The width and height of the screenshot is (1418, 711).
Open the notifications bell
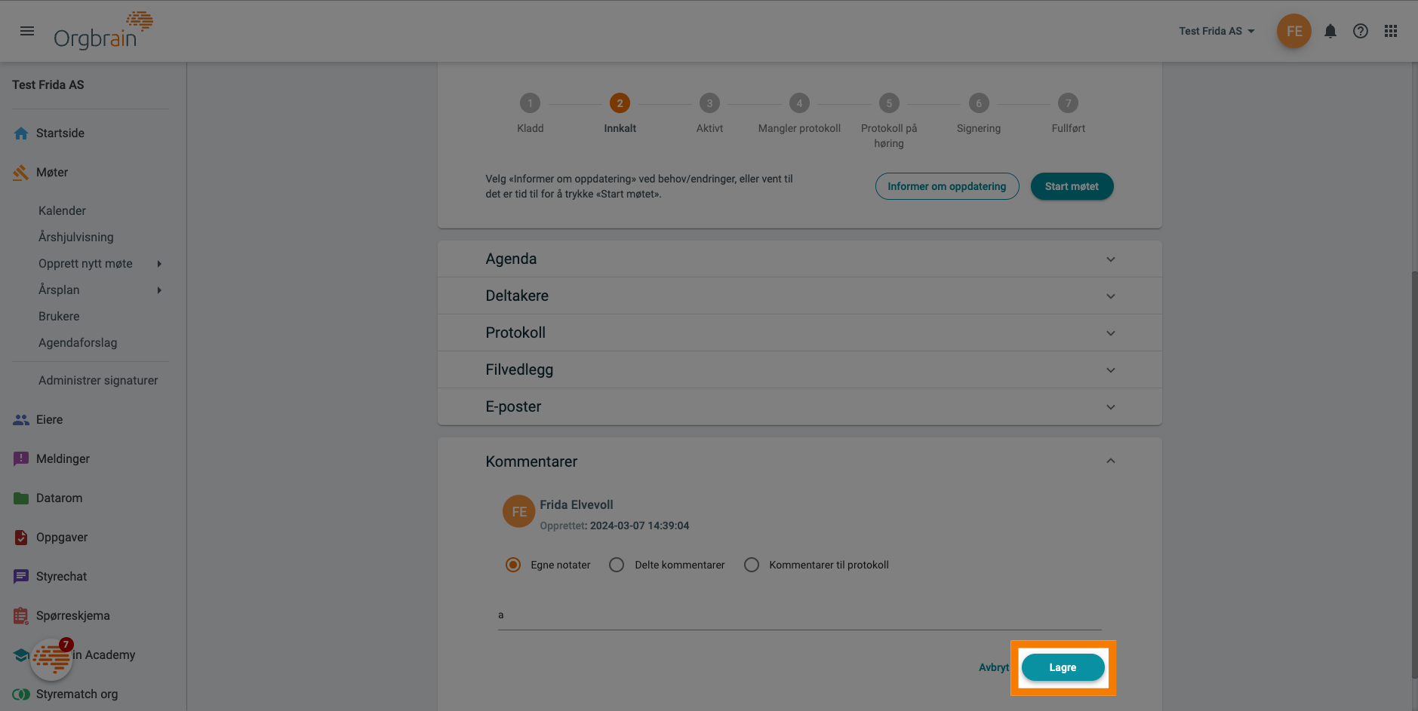1330,31
